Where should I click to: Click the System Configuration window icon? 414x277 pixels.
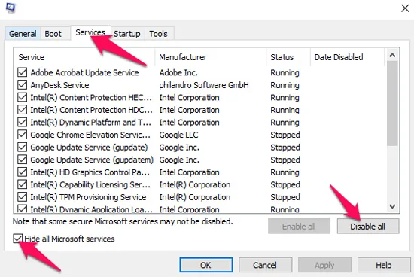tap(11, 8)
